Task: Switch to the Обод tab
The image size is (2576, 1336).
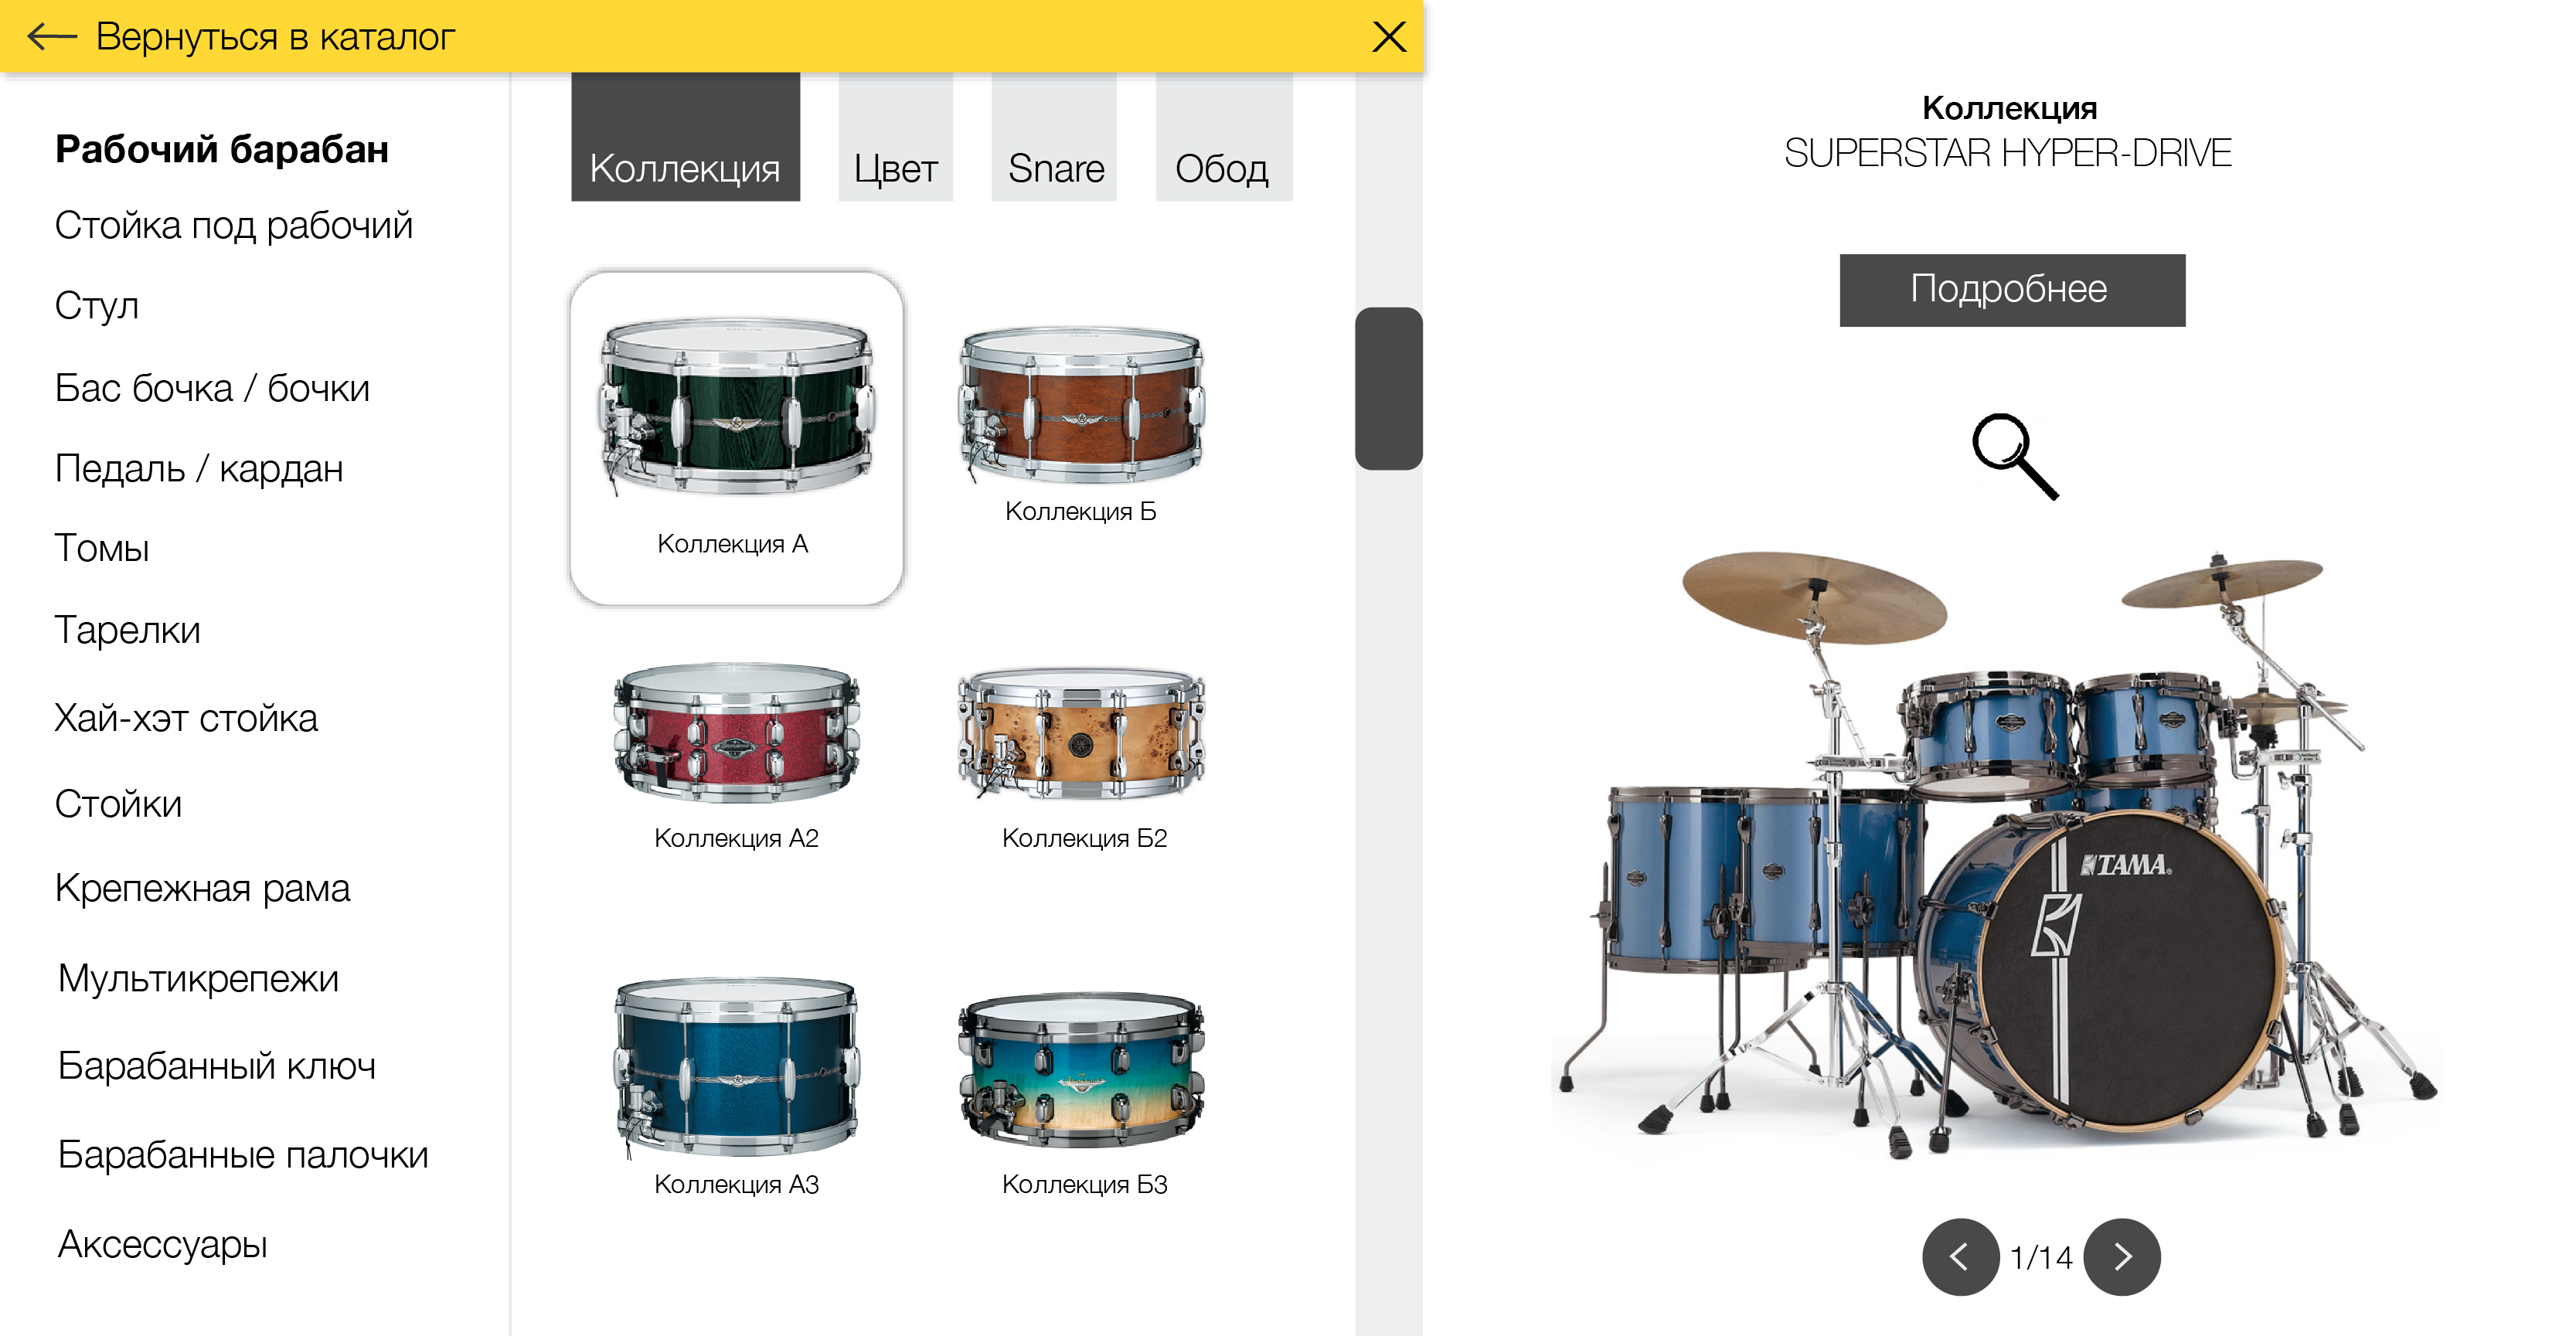Action: (1224, 137)
